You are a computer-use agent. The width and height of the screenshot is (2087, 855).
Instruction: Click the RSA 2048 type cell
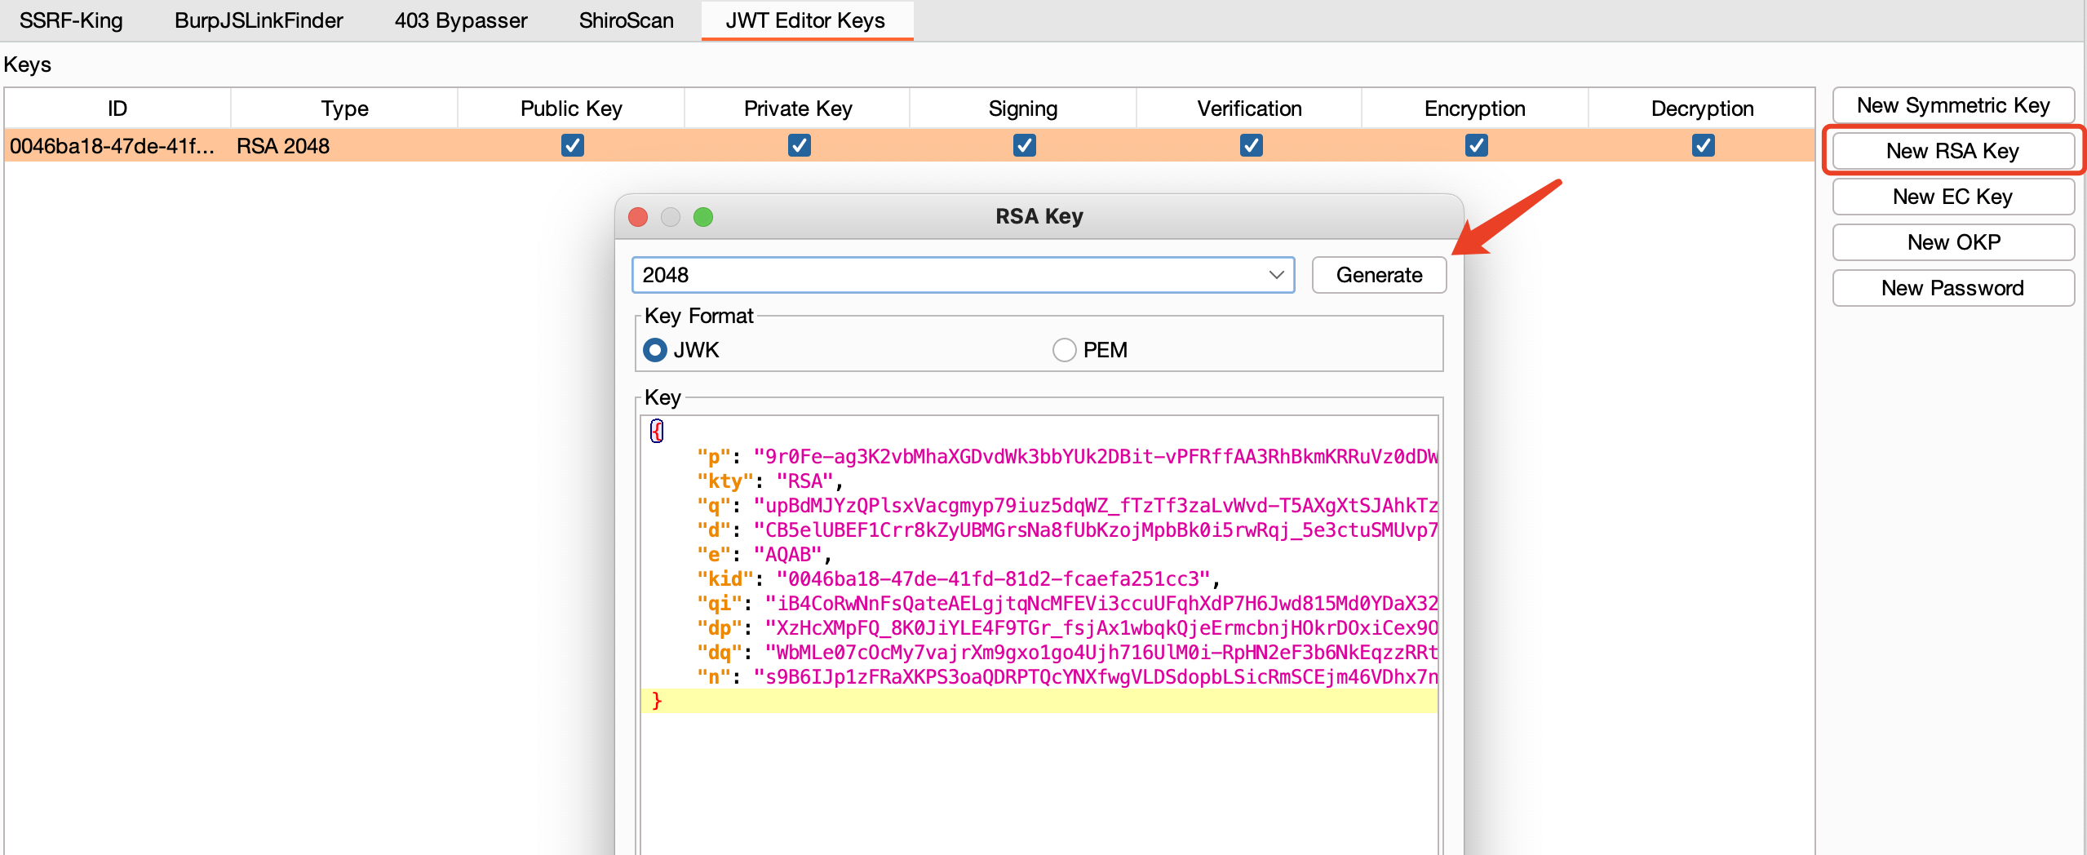coord(344,146)
